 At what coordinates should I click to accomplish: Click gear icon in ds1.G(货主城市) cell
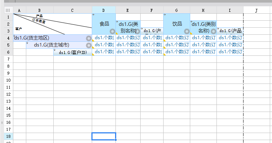point(89,45)
